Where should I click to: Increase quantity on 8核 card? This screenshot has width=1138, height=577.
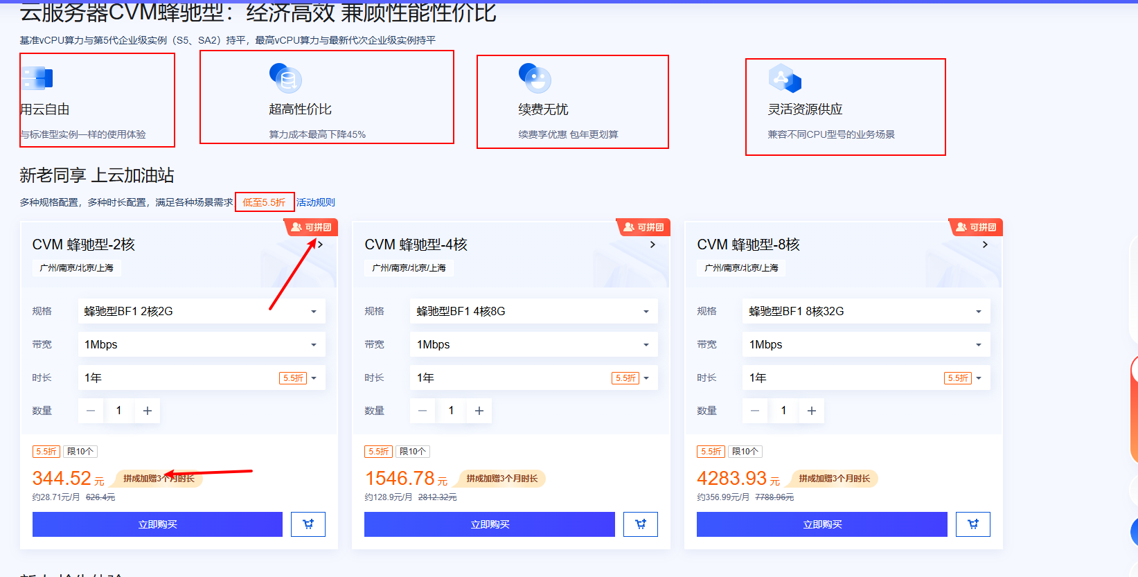click(x=812, y=411)
